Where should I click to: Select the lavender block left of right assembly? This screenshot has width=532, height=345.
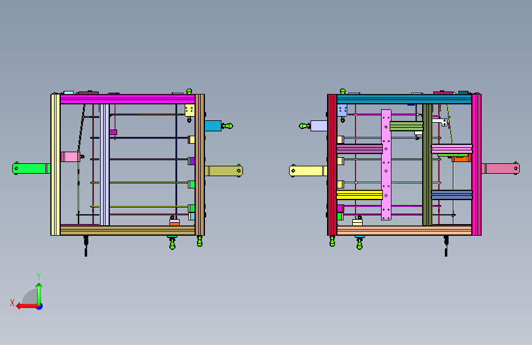pyautogui.click(x=319, y=126)
